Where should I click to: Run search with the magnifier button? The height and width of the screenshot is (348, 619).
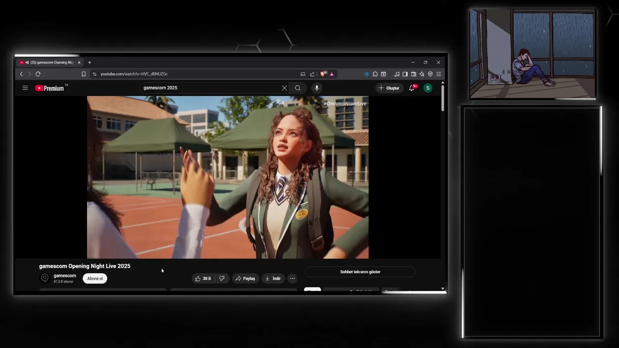(298, 88)
